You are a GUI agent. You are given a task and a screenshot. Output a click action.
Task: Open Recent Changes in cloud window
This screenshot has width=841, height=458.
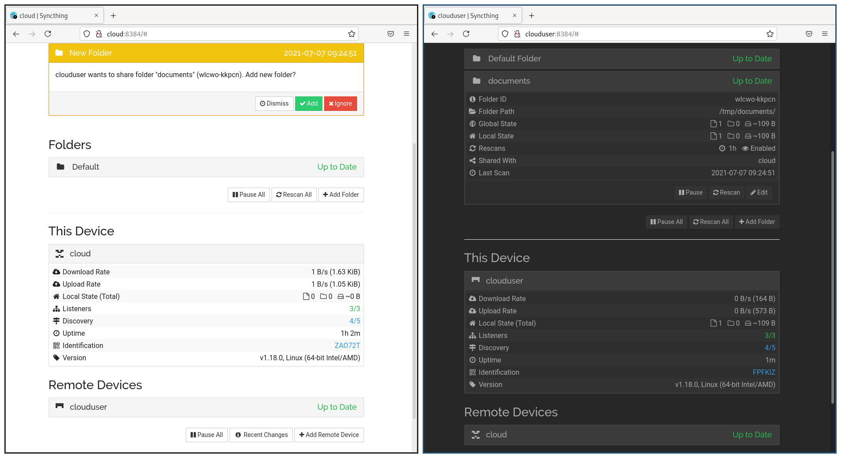pos(261,435)
